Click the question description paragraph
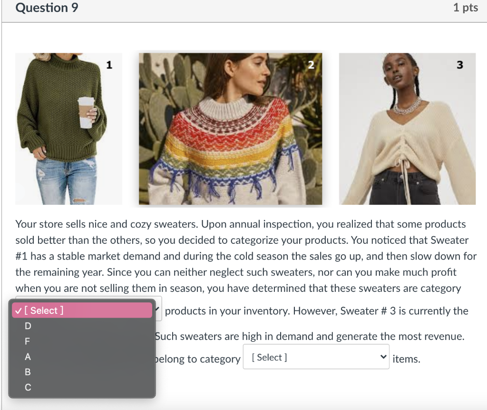Screen dimensions: 487x410 coord(238,256)
